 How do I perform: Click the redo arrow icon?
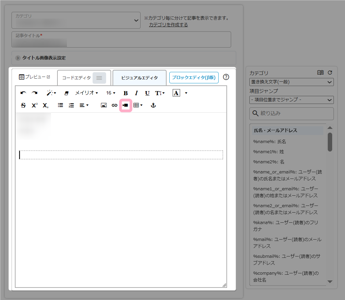click(x=34, y=93)
